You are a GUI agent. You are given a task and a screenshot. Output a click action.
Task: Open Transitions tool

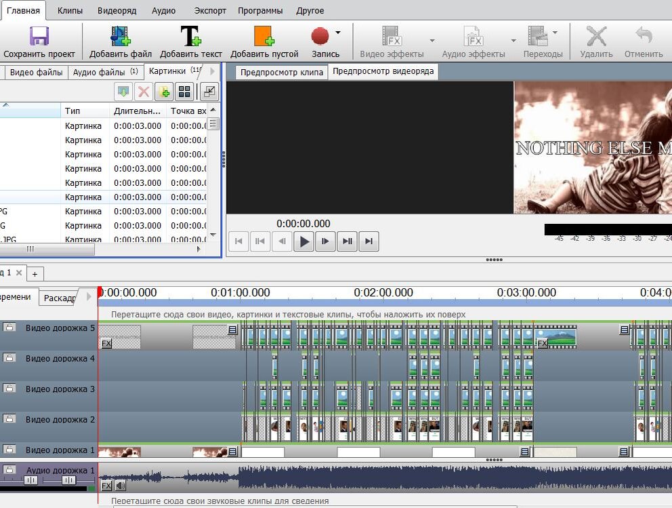pyautogui.click(x=539, y=36)
